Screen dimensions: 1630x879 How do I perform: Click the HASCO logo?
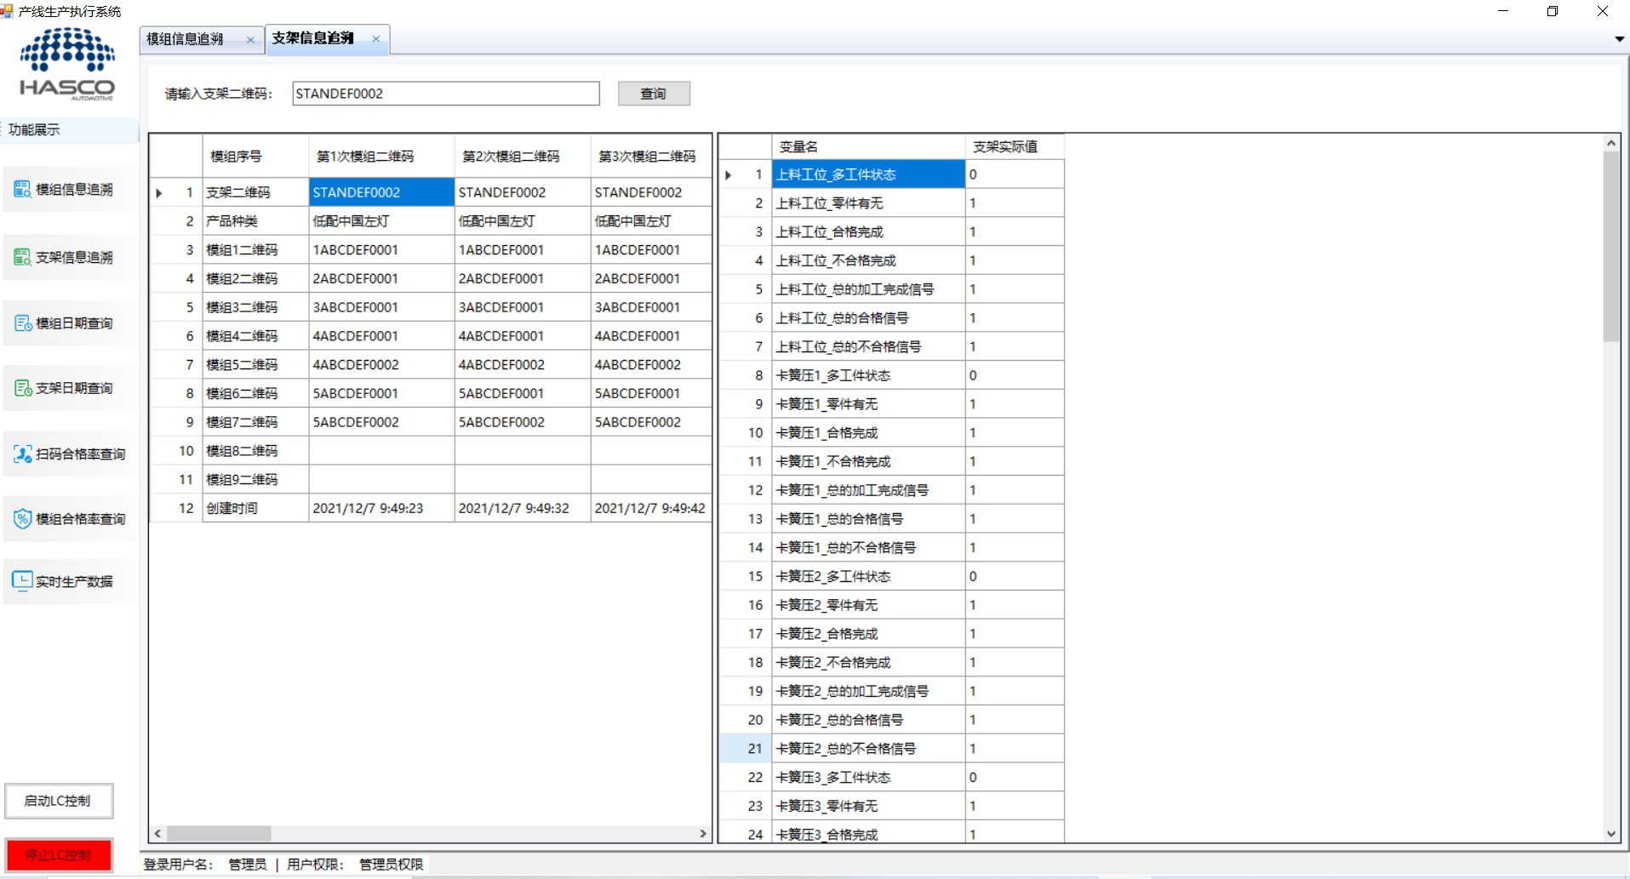pyautogui.click(x=67, y=64)
